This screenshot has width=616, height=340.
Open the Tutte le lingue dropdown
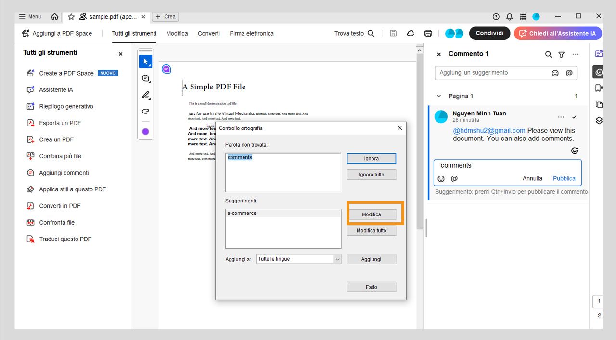coord(298,259)
